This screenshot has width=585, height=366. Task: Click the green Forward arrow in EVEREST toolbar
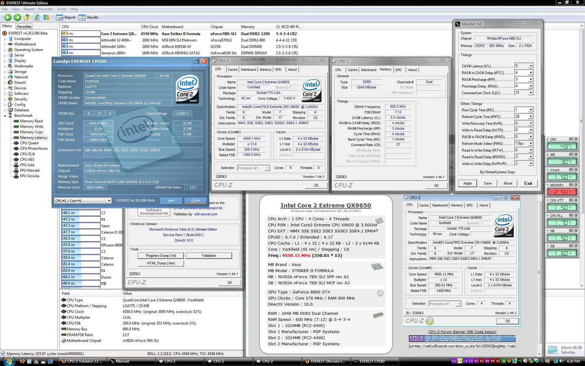click(17, 17)
